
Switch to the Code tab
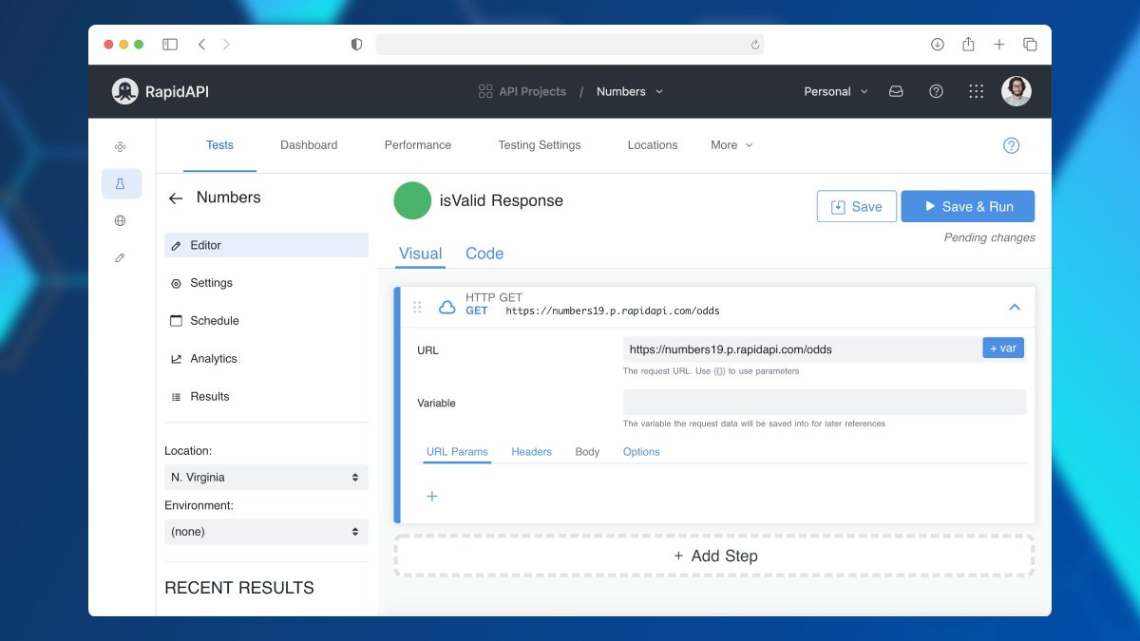pos(484,254)
